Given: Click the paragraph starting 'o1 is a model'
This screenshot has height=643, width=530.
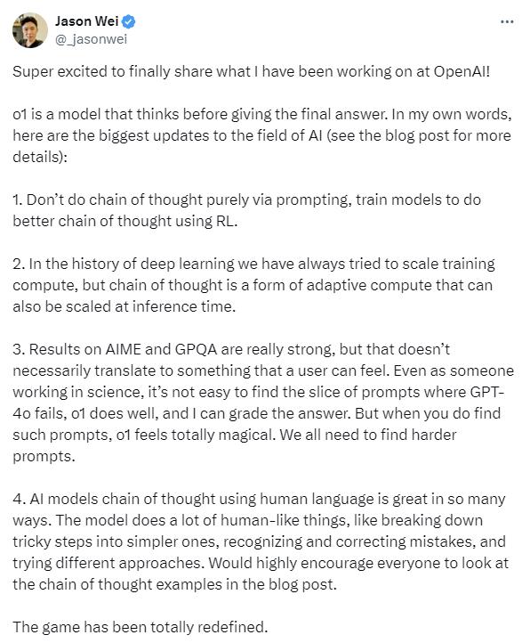Looking at the screenshot, I should point(262,135).
